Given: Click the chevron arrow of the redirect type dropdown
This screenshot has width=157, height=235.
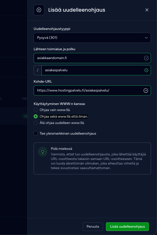Looking at the screenshot, I should pos(146,38).
